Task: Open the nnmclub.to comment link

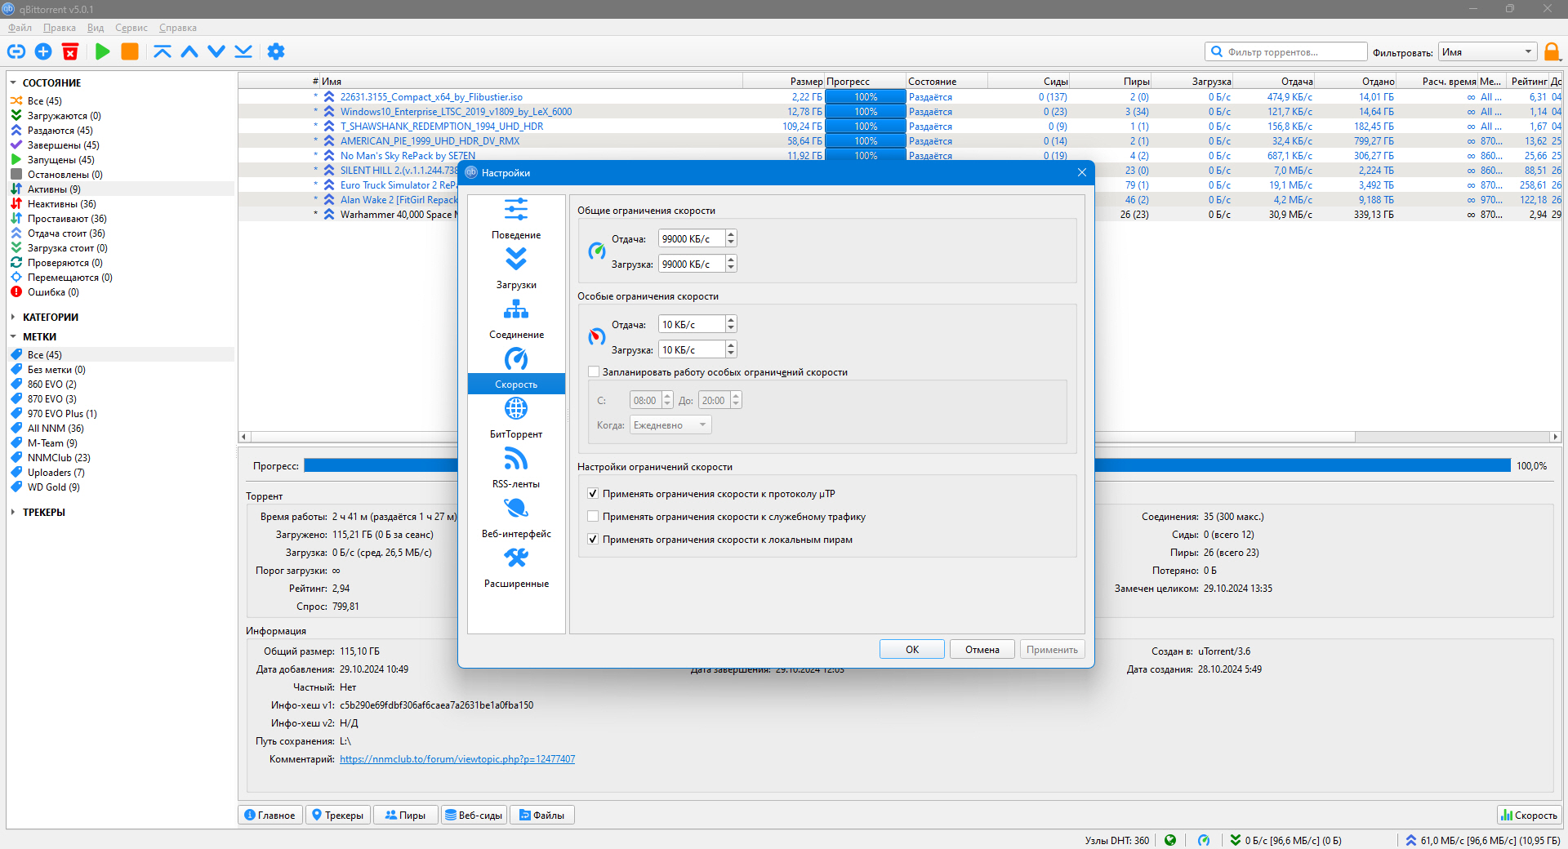Action: pyautogui.click(x=457, y=759)
